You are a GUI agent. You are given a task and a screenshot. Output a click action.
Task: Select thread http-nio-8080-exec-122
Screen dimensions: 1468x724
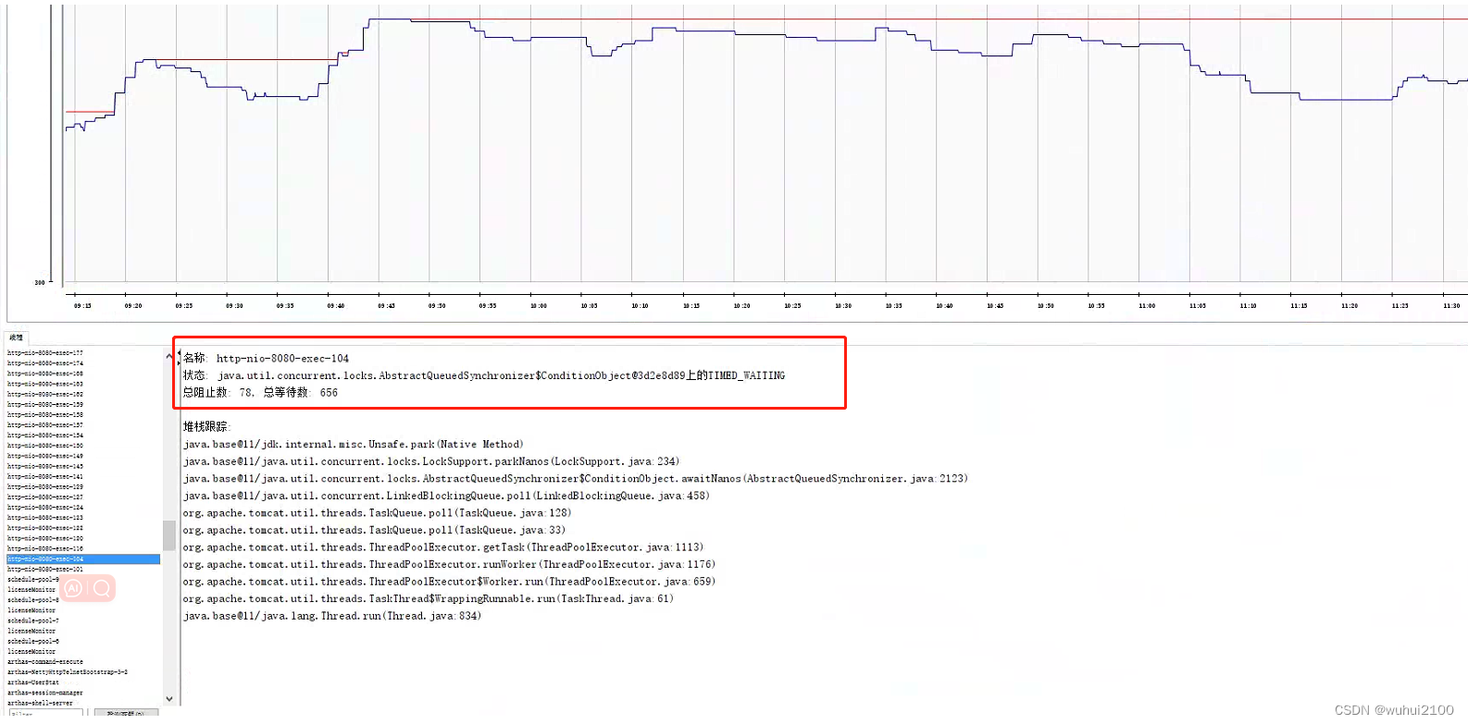[45, 528]
